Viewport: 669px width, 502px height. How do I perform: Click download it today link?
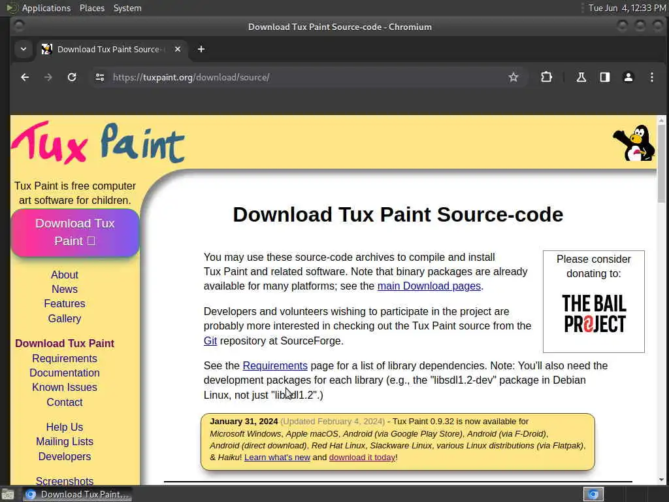pyautogui.click(x=362, y=457)
